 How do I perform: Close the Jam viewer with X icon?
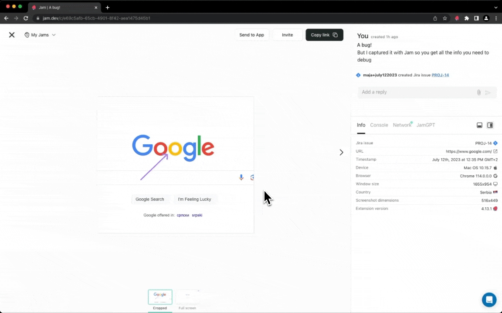tap(12, 35)
